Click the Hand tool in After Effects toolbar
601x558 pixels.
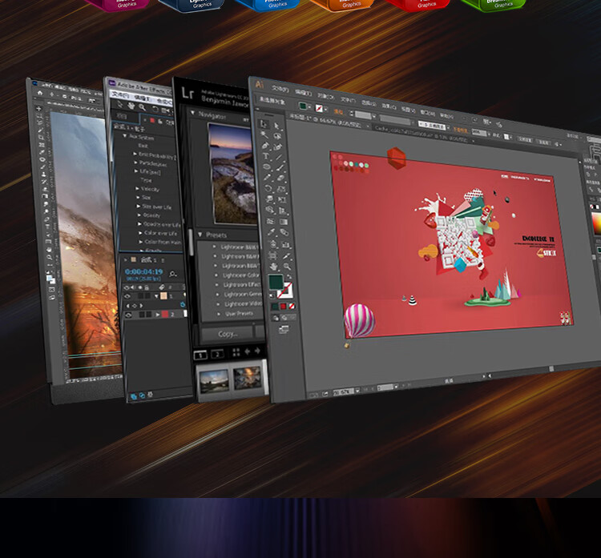tap(130, 105)
